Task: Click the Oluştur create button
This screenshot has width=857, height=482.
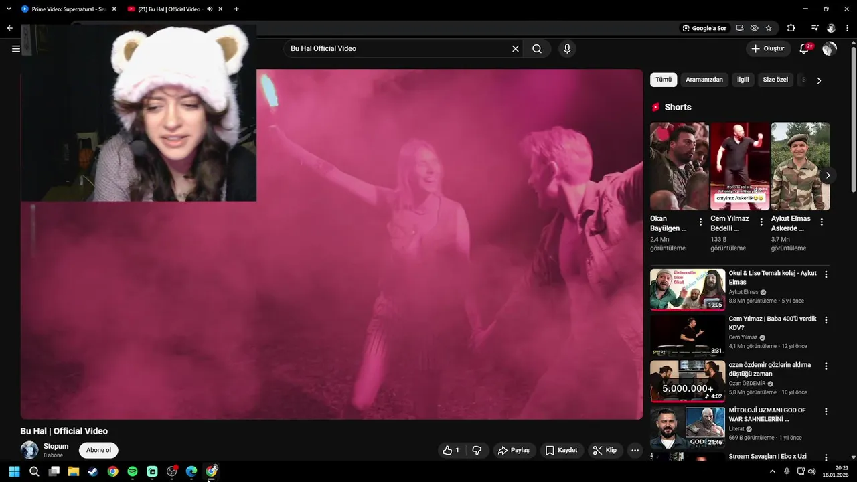Action: tap(767, 48)
